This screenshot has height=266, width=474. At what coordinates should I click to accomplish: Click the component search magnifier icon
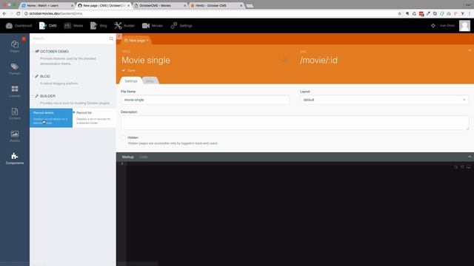point(111,38)
